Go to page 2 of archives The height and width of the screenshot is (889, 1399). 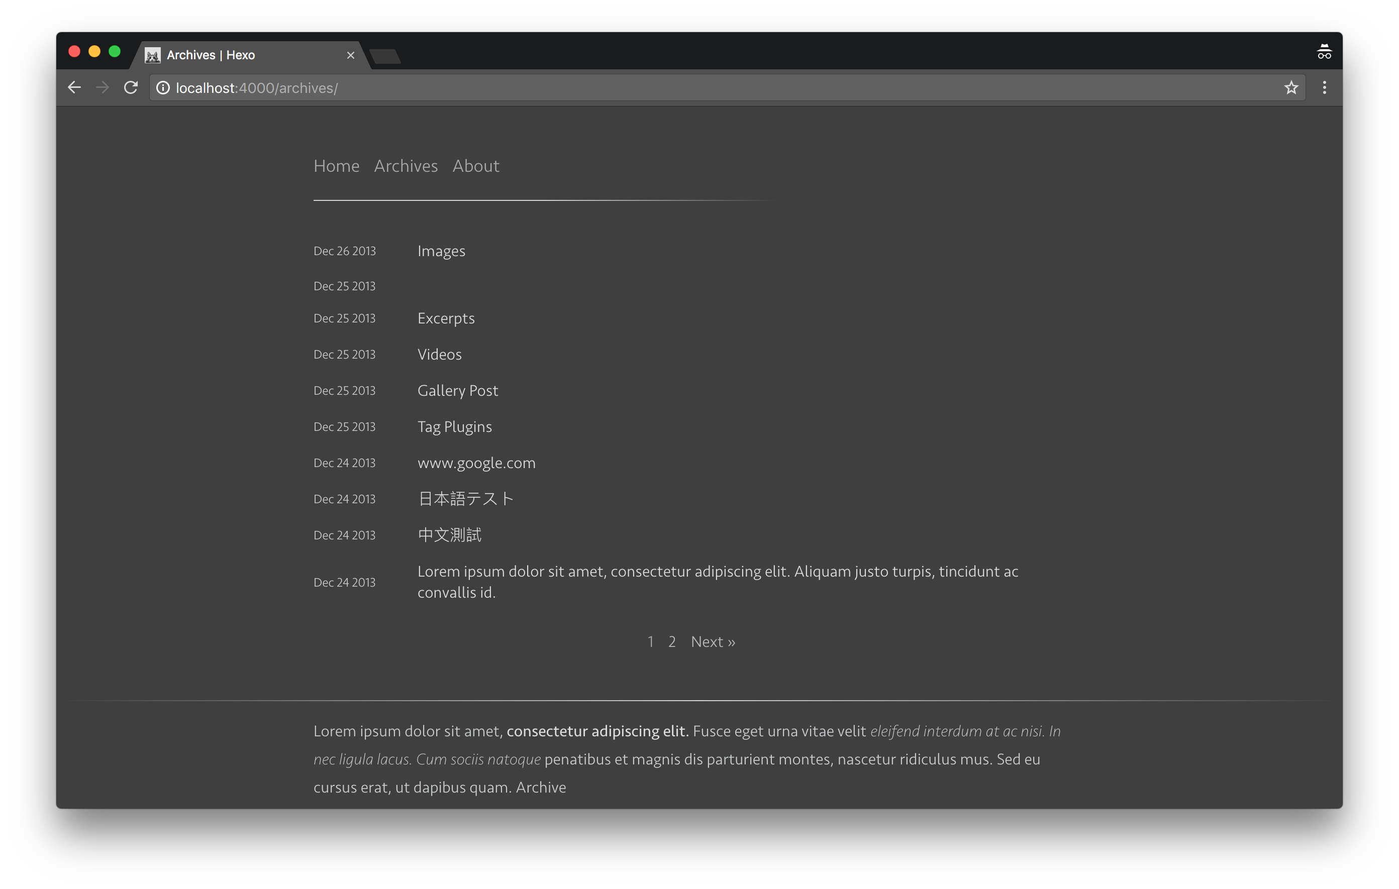pos(672,641)
